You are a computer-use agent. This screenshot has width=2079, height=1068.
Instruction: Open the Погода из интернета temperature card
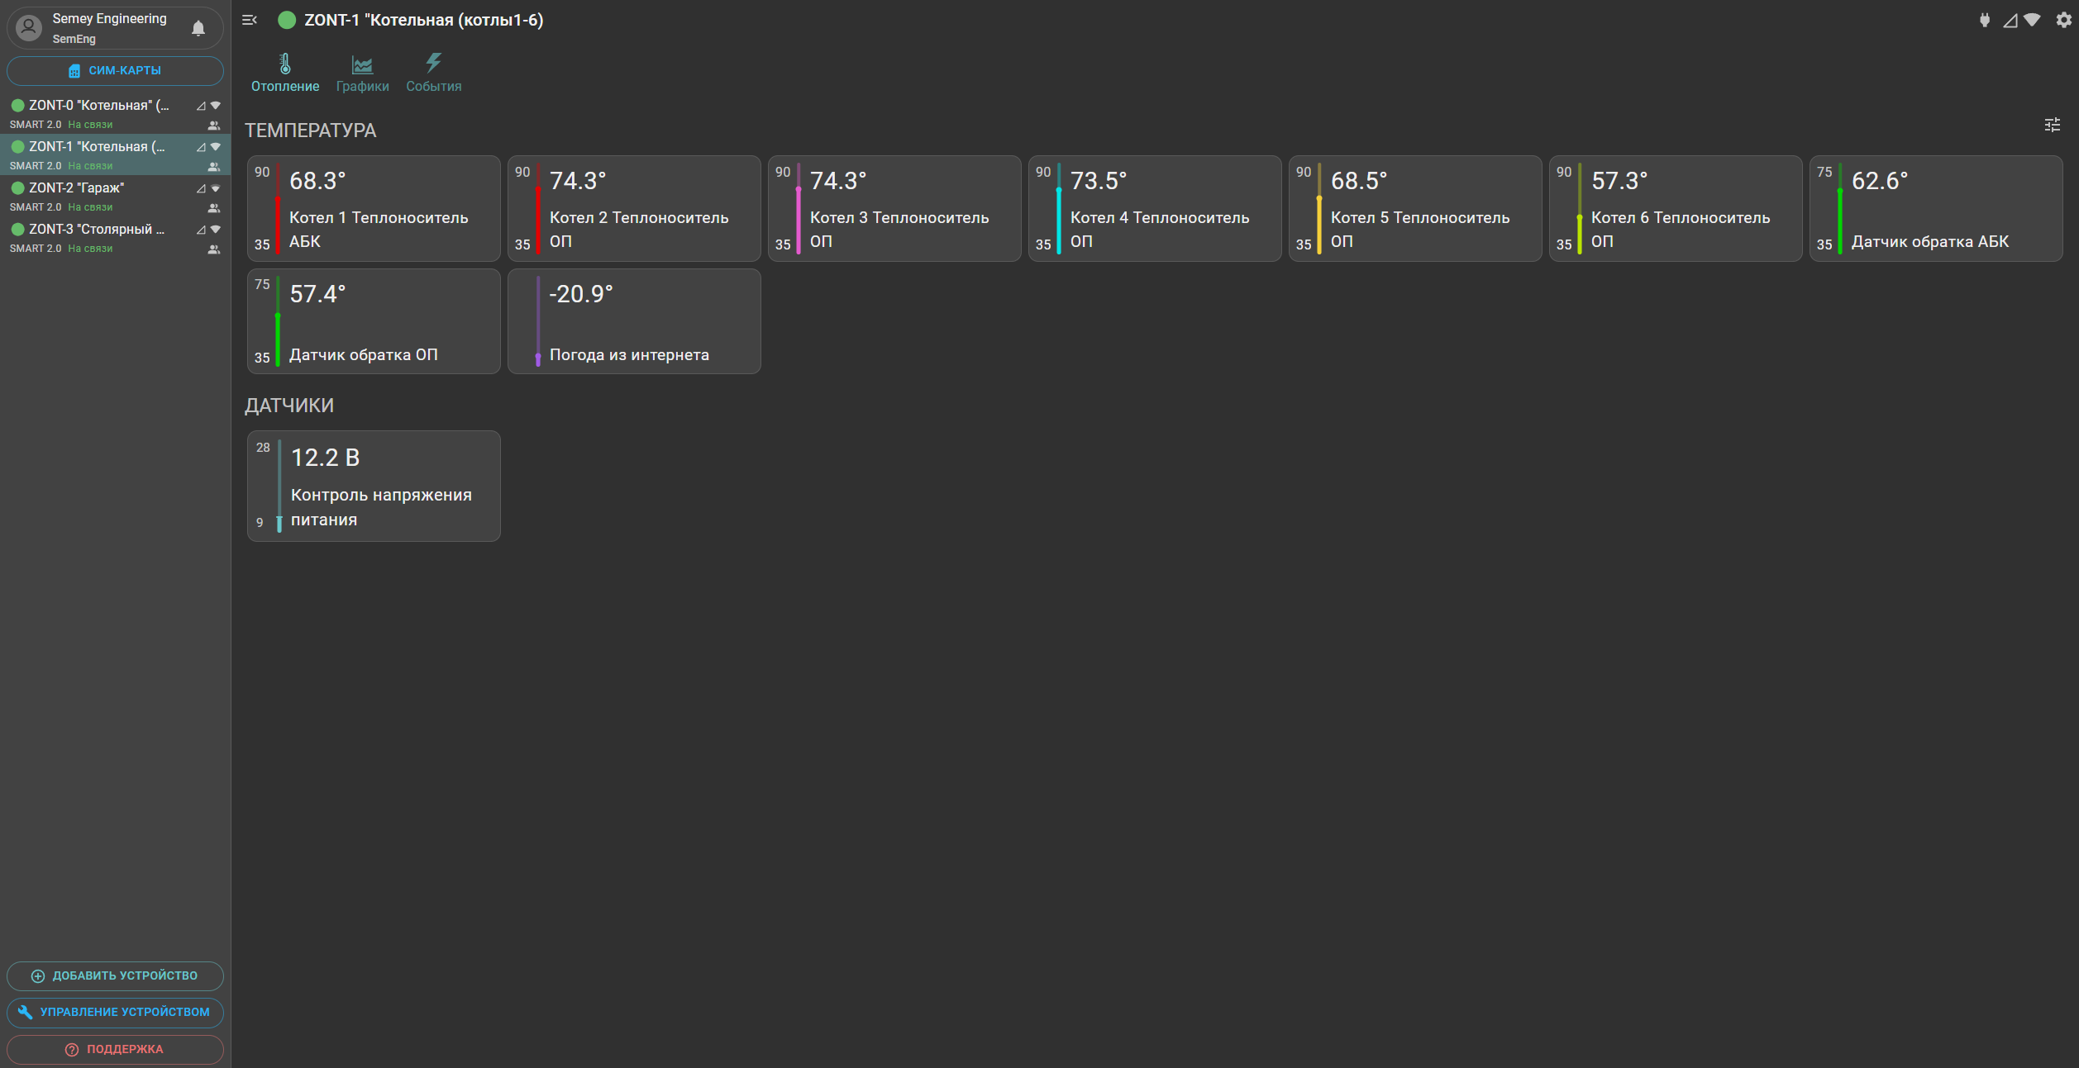pos(634,321)
